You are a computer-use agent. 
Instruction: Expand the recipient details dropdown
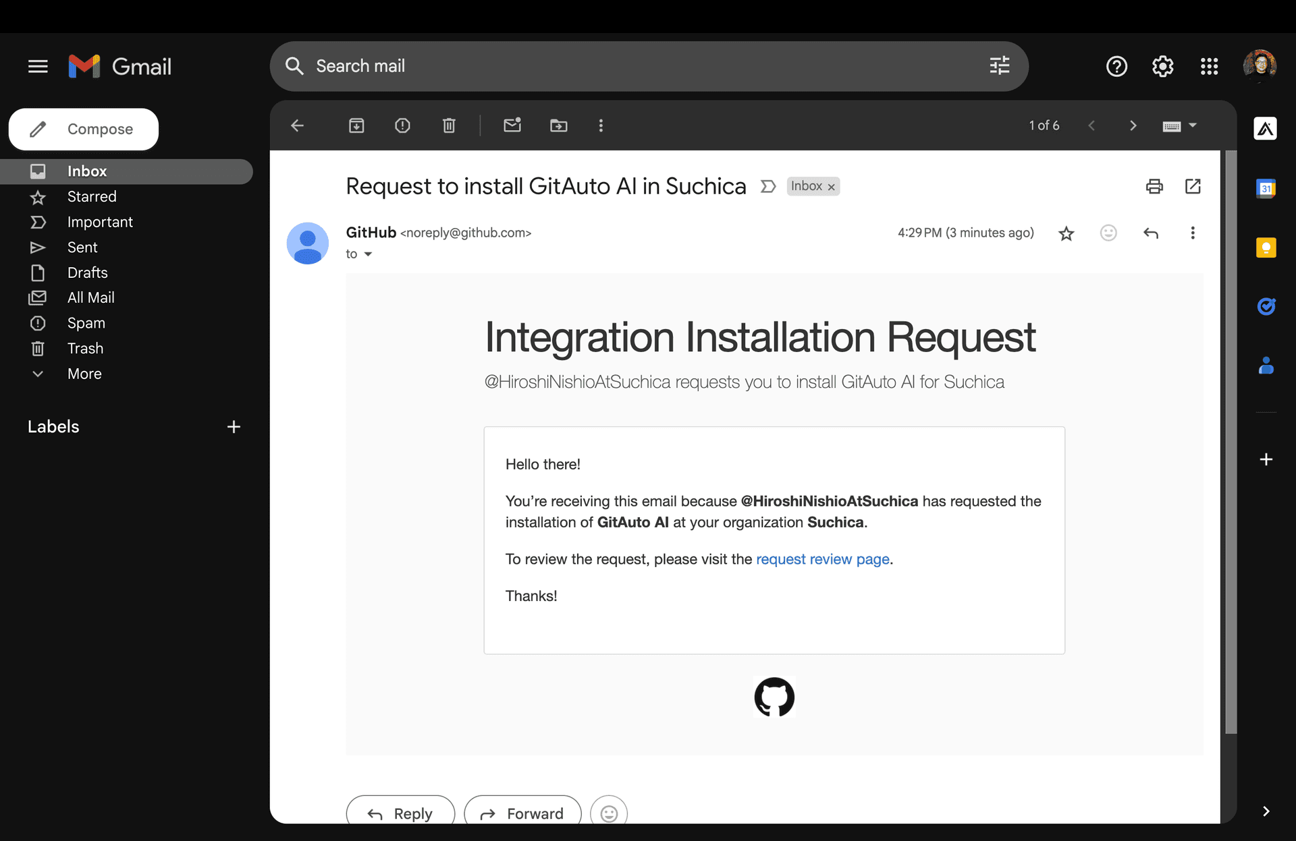(368, 254)
